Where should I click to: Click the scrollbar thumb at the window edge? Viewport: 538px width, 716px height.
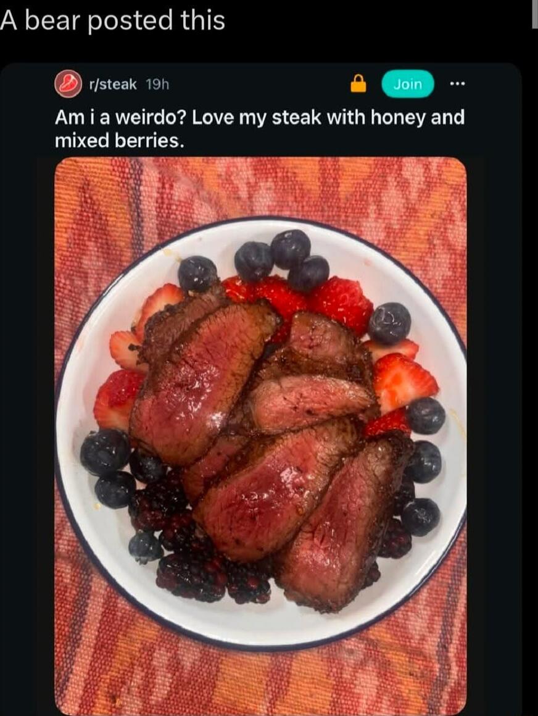click(535, 14)
